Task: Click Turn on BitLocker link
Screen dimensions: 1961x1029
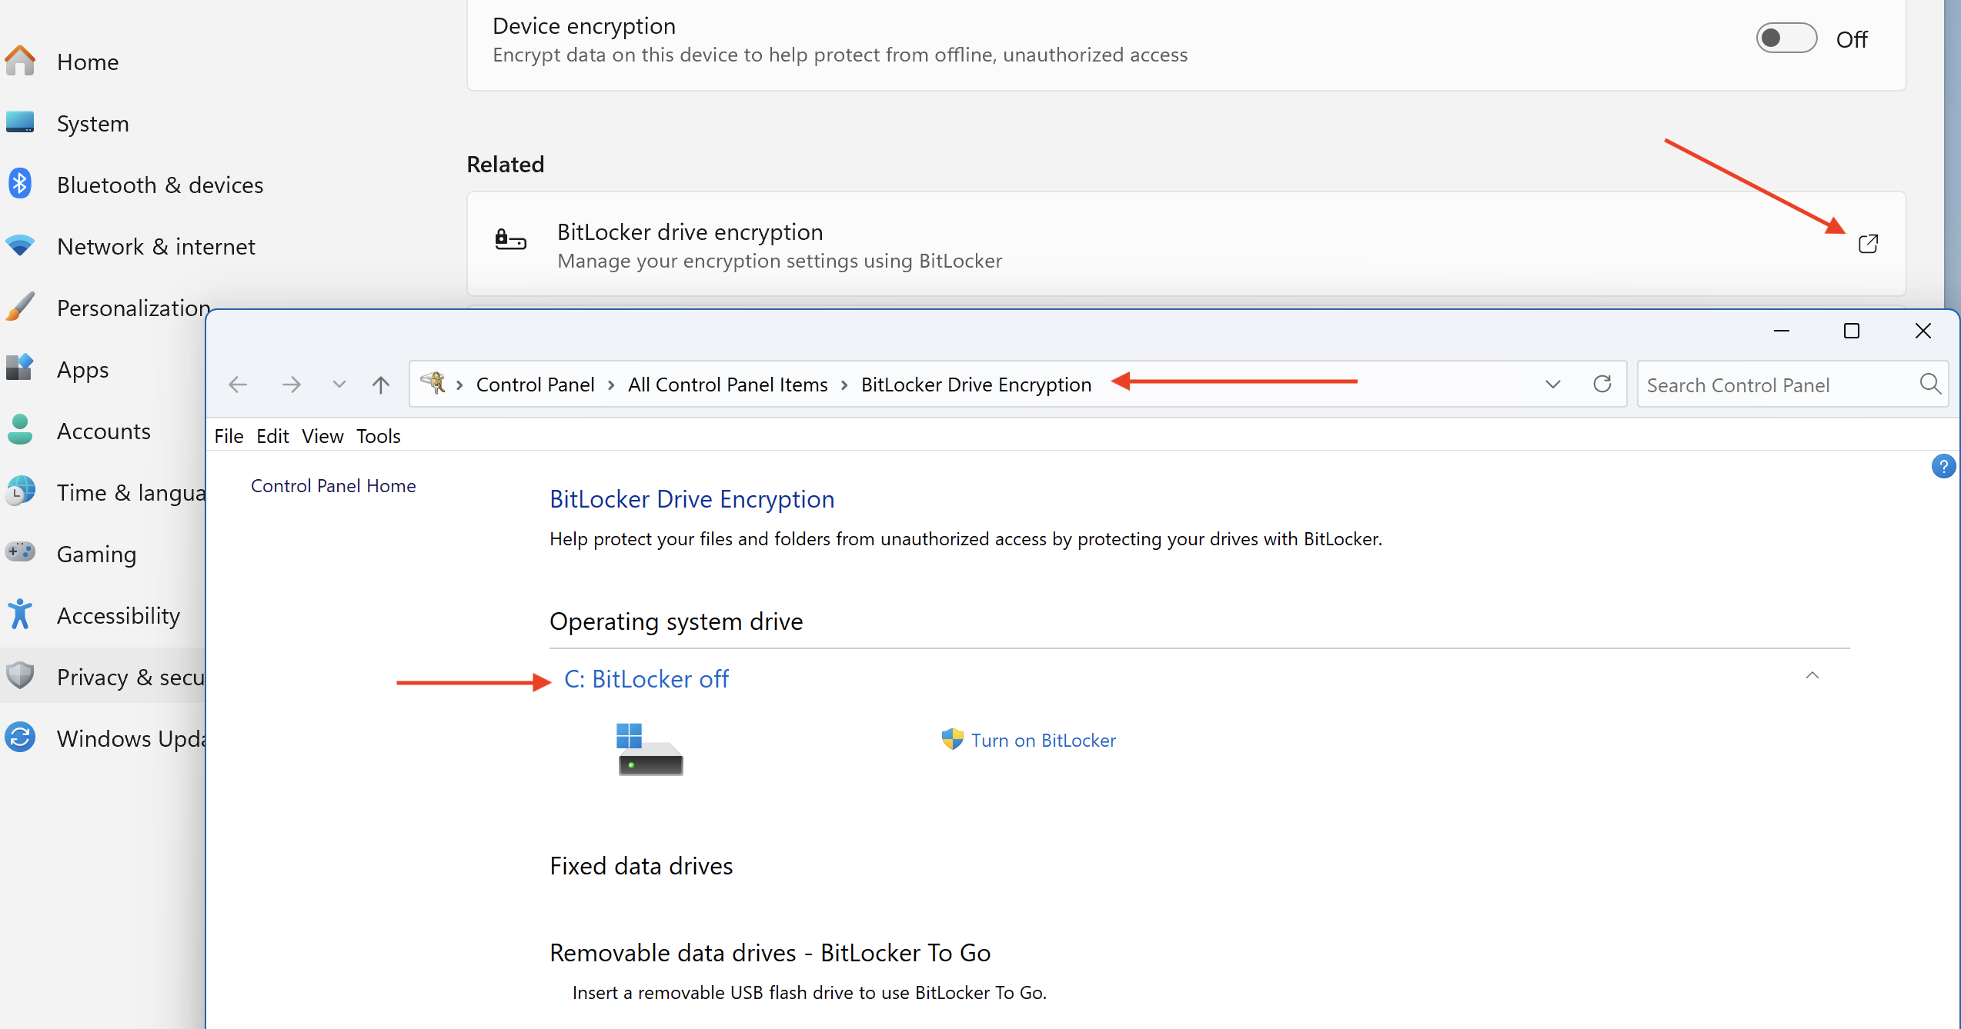Action: tap(1043, 741)
